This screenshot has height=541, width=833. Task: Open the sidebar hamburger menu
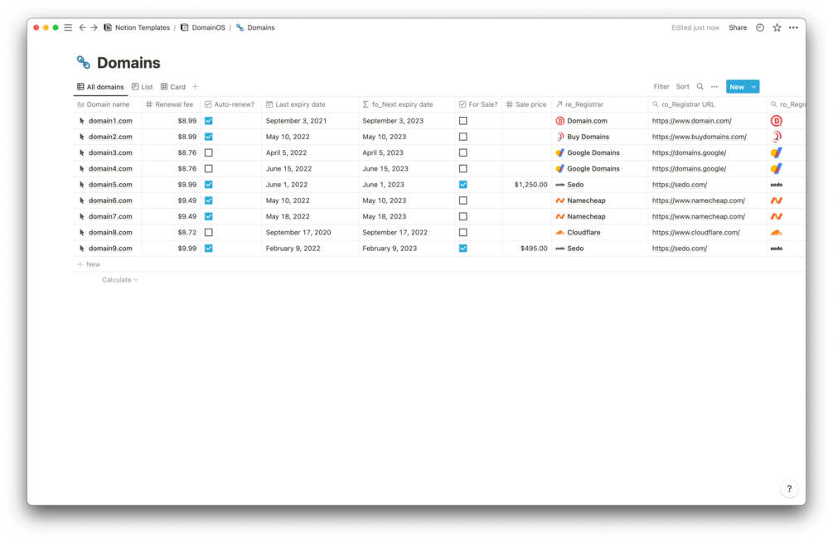pos(68,27)
